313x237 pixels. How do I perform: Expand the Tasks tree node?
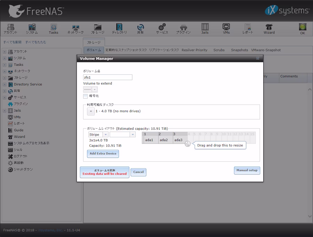(x=5, y=65)
